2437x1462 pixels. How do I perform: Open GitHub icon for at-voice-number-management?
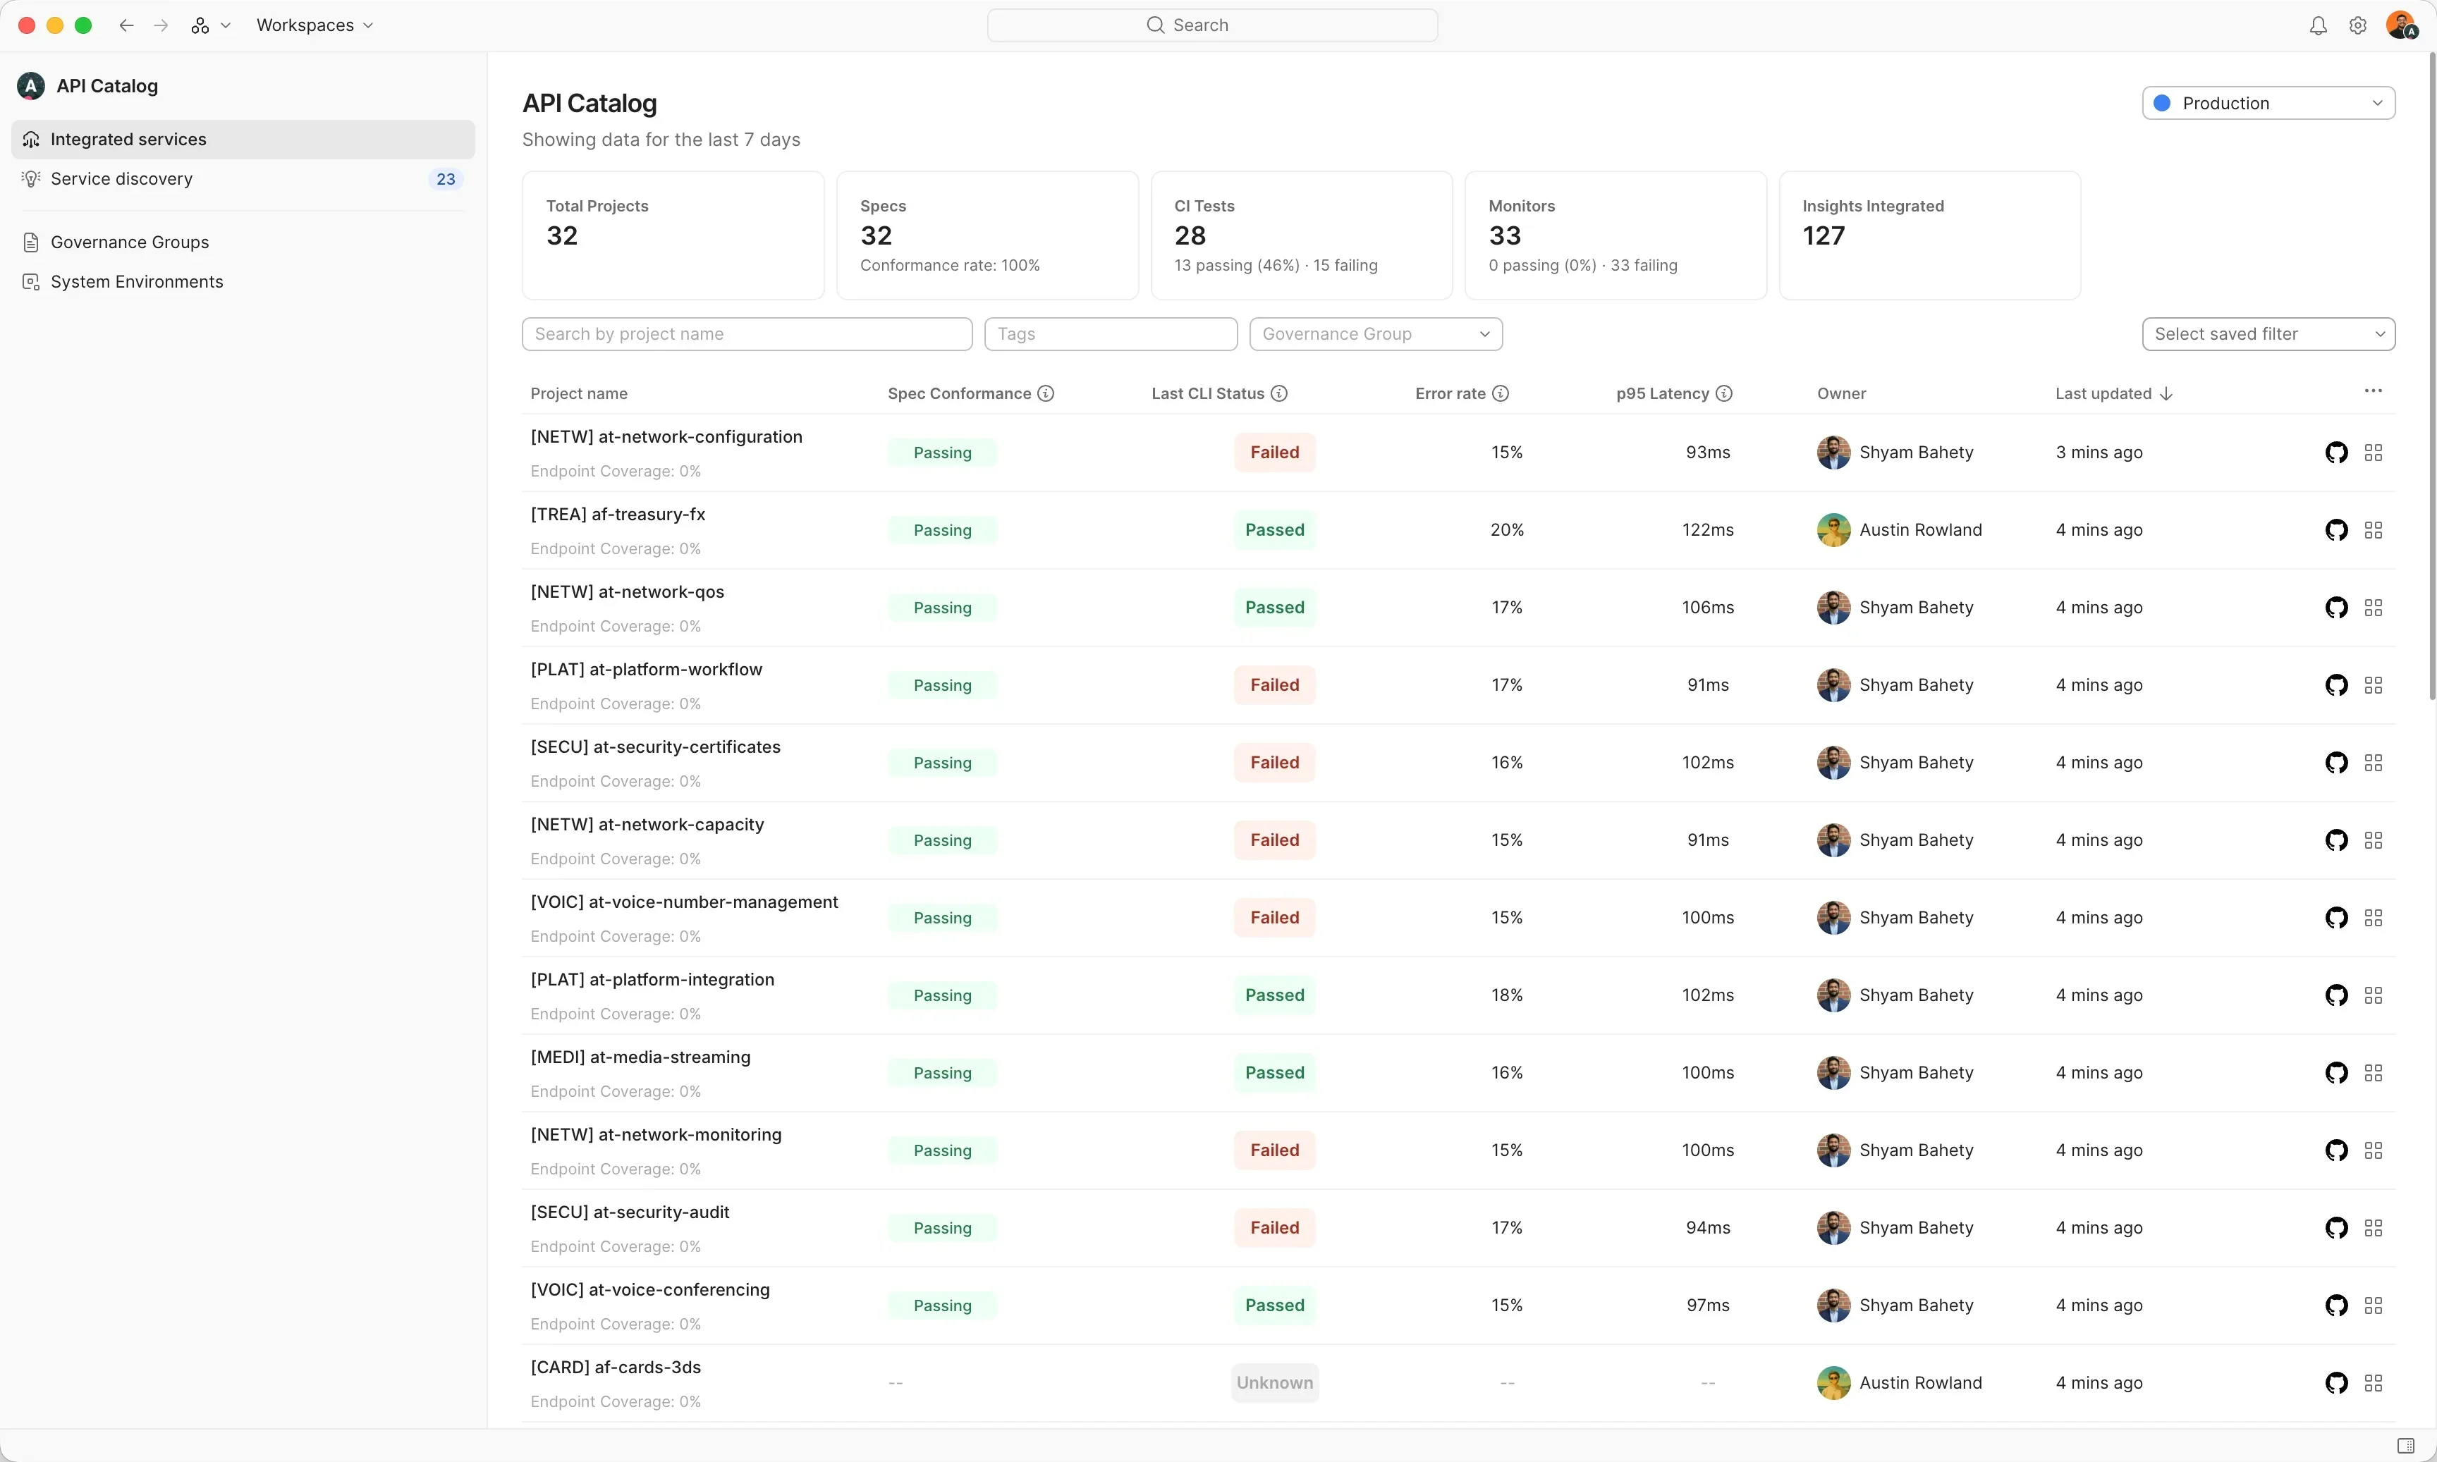click(2336, 917)
